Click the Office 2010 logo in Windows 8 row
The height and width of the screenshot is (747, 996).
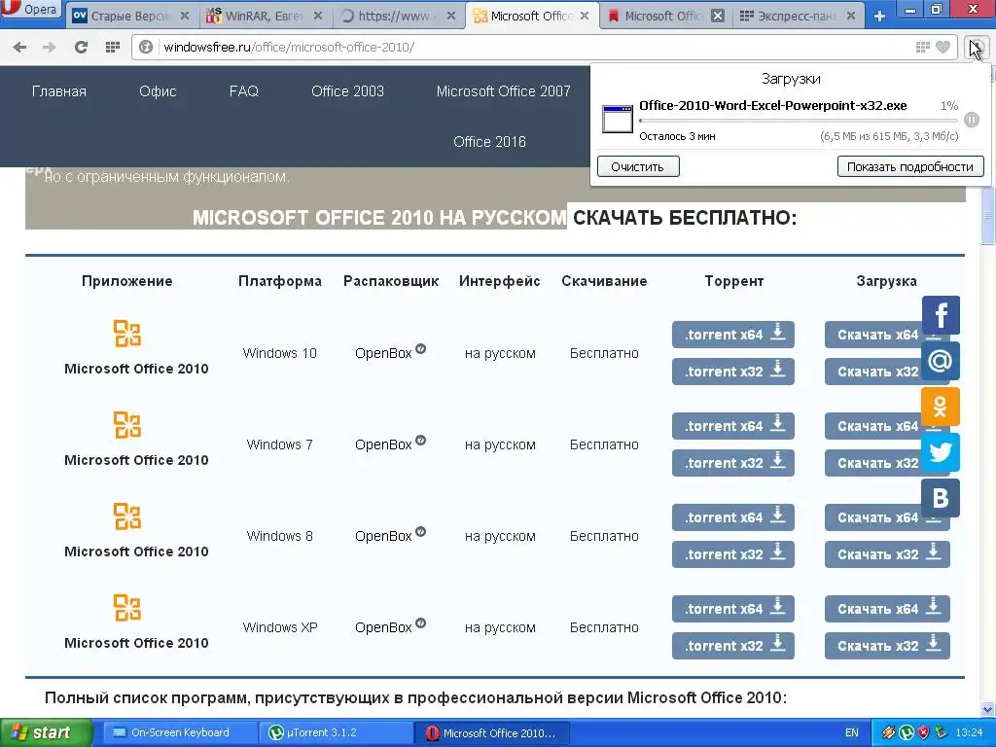[127, 516]
